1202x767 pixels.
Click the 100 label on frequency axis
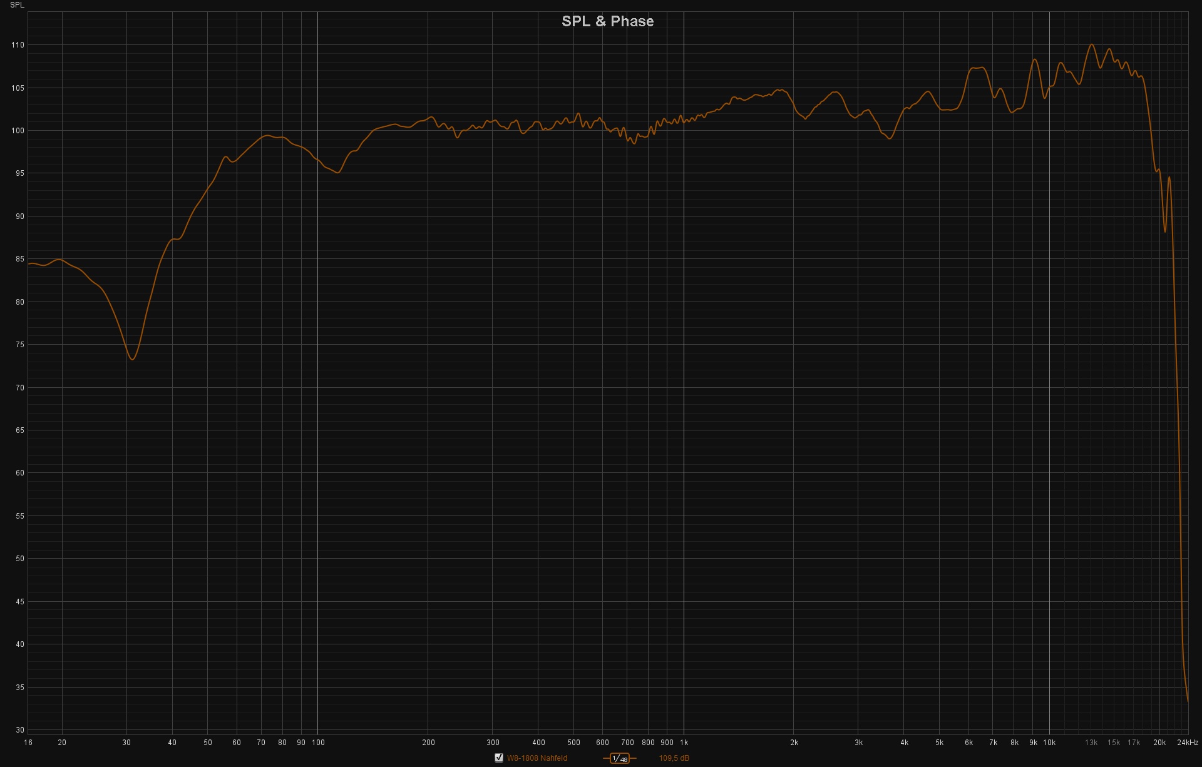tap(318, 743)
